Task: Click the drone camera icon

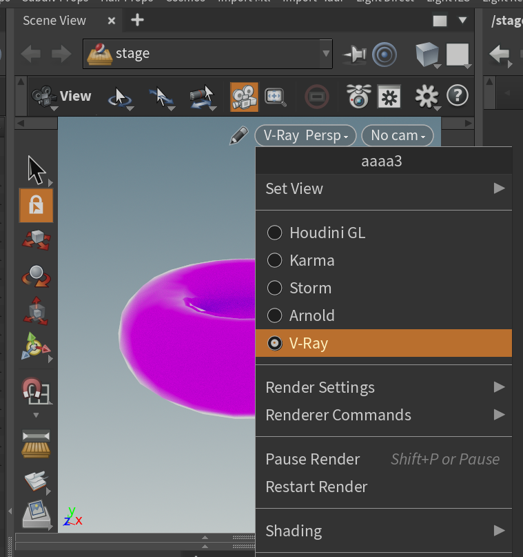Action: [x=358, y=96]
